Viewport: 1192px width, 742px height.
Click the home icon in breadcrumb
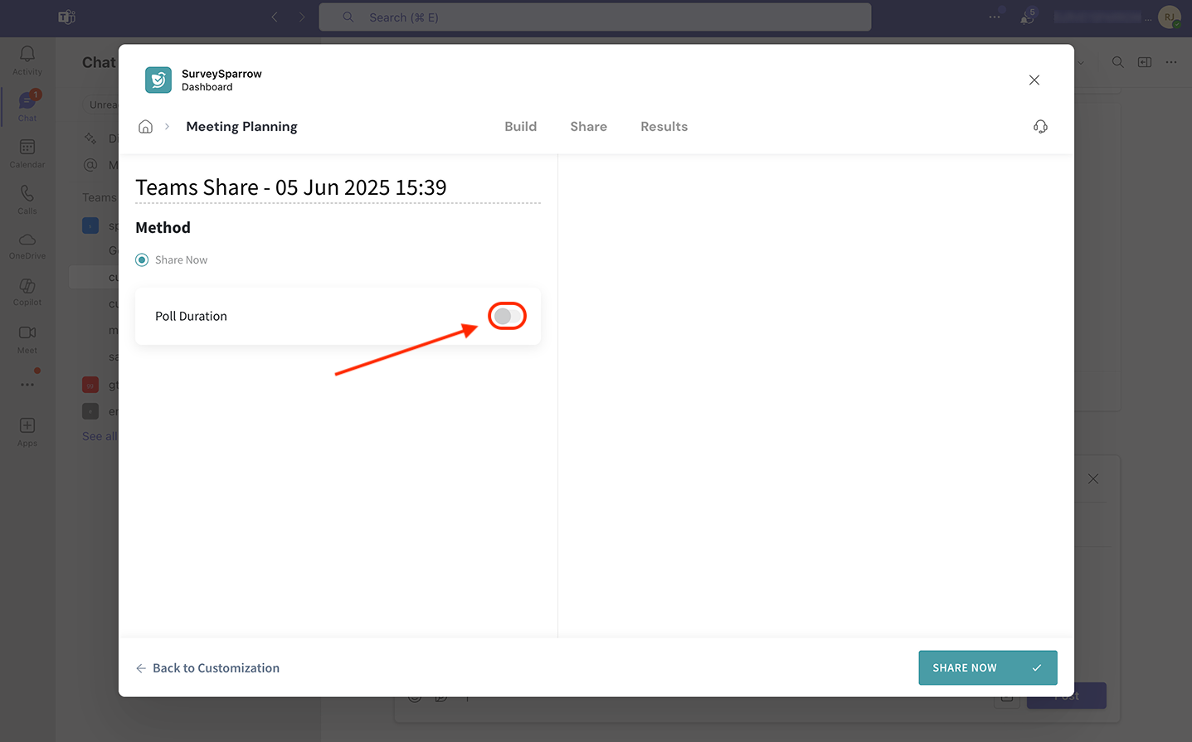pyautogui.click(x=145, y=127)
